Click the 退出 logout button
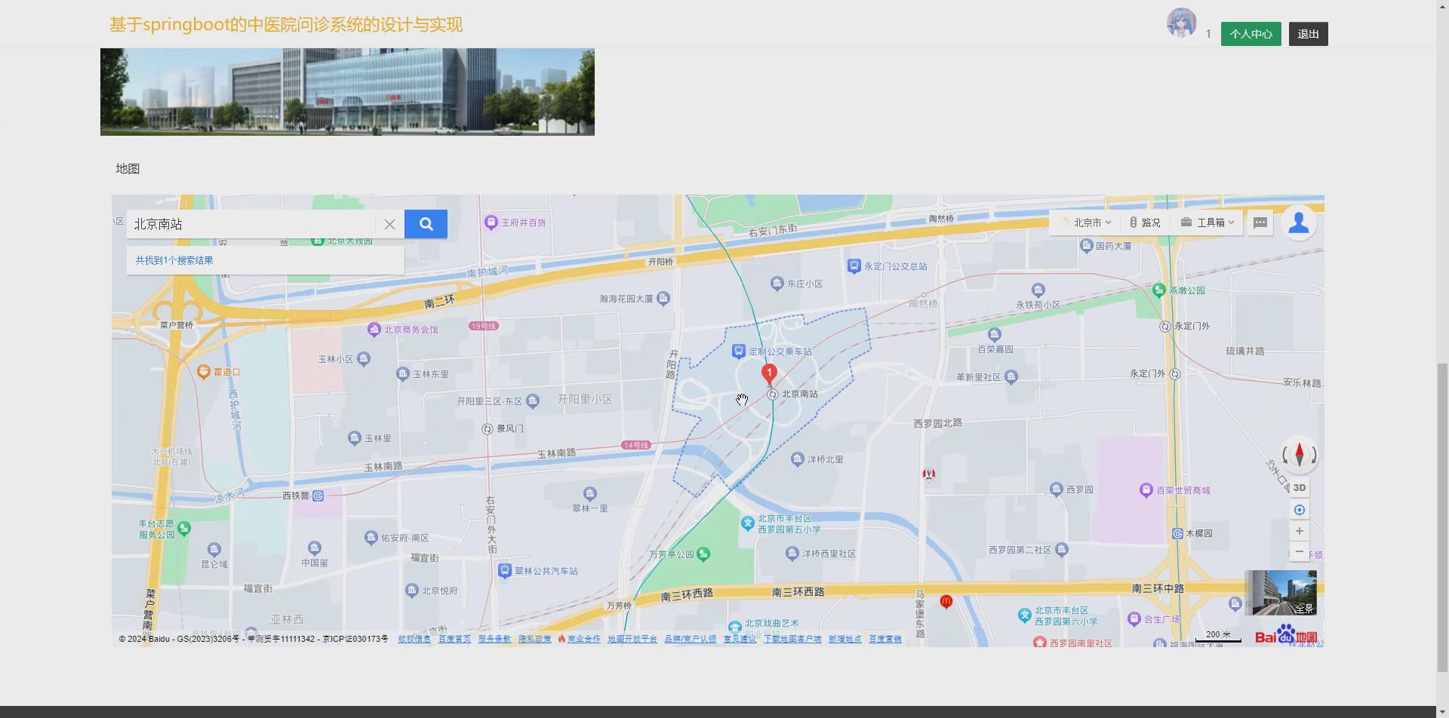The height and width of the screenshot is (718, 1449). point(1308,34)
